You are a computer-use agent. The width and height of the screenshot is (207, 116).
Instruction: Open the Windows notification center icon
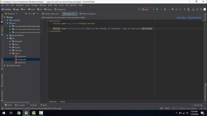pyautogui.click(x=202, y=113)
